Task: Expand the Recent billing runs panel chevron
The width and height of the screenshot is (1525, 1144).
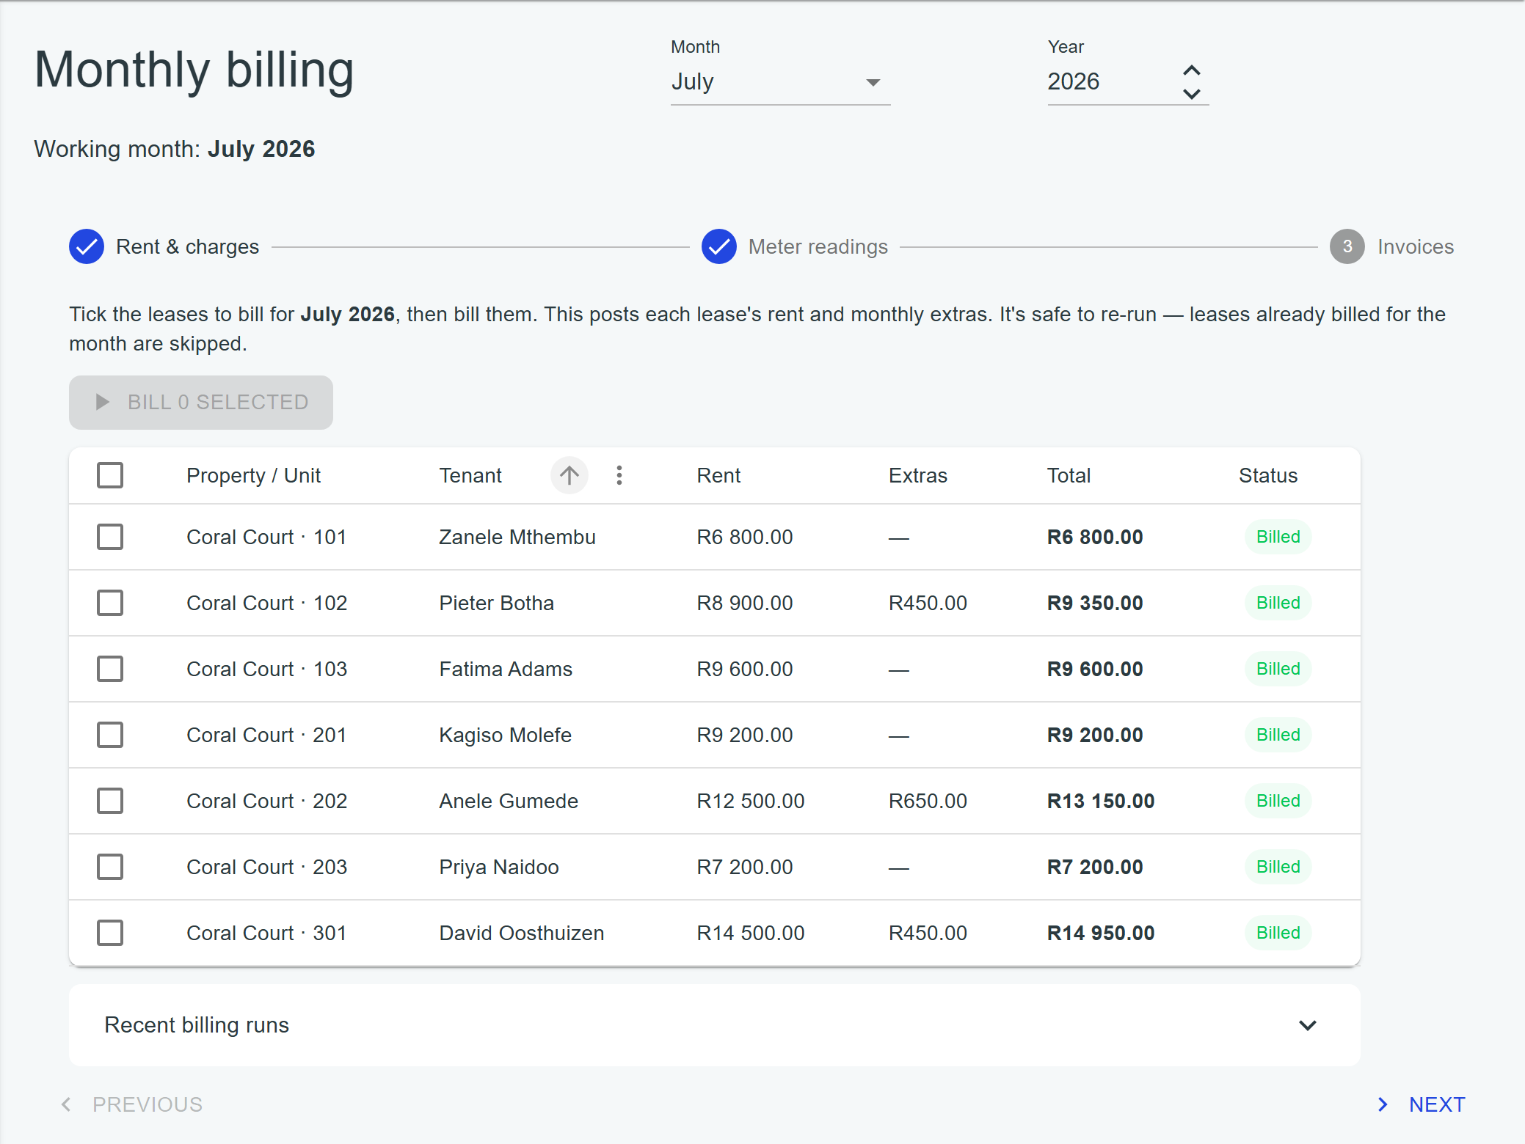Action: [x=1307, y=1025]
